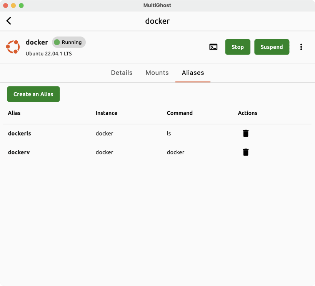Maximize the MultiGhost window
Viewport: 315px width, 286px height.
pos(21,5)
